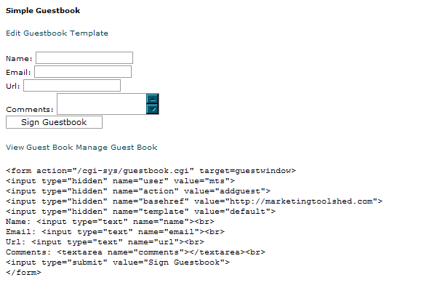Image resolution: width=443 pixels, height=301 pixels.
Task: Click the hidden action addguest code line
Action: pos(138,191)
